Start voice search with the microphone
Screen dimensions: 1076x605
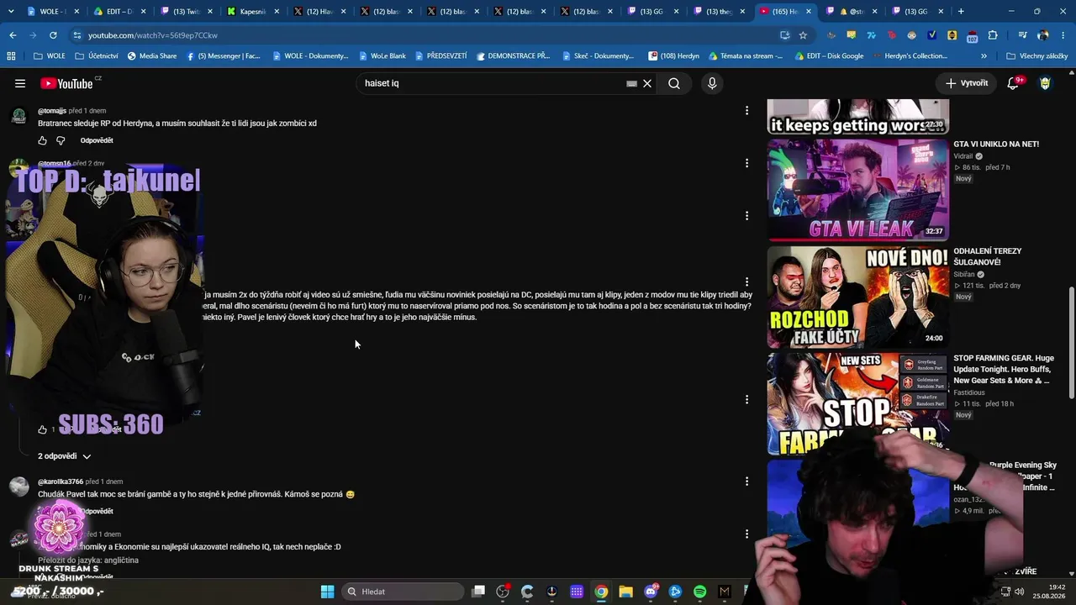(x=712, y=83)
